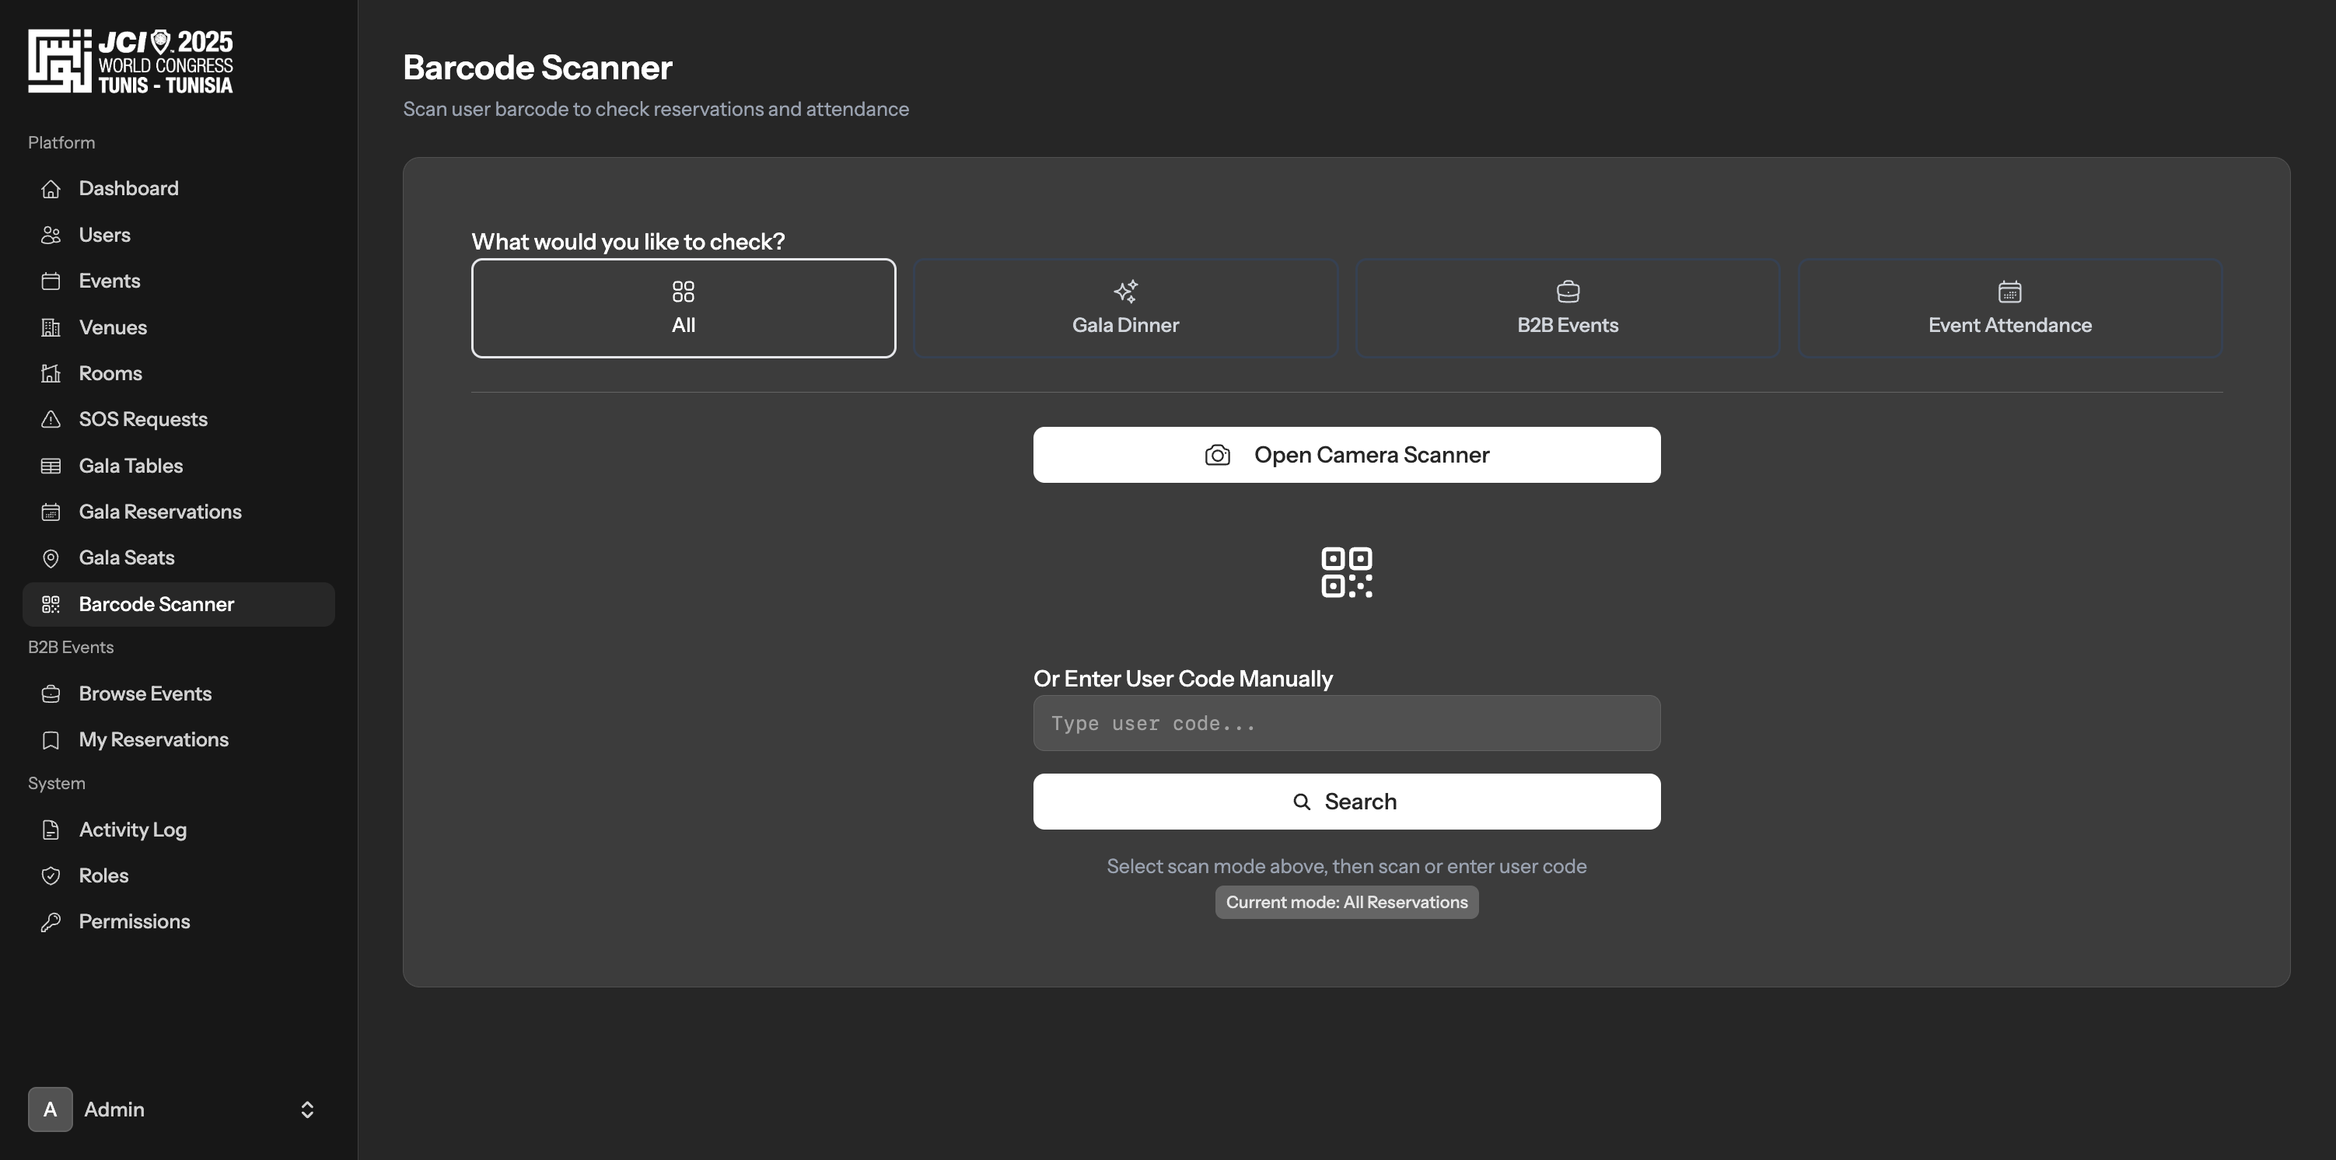Navigate to SOS Requests
This screenshot has height=1160, width=2336.
pyautogui.click(x=179, y=419)
